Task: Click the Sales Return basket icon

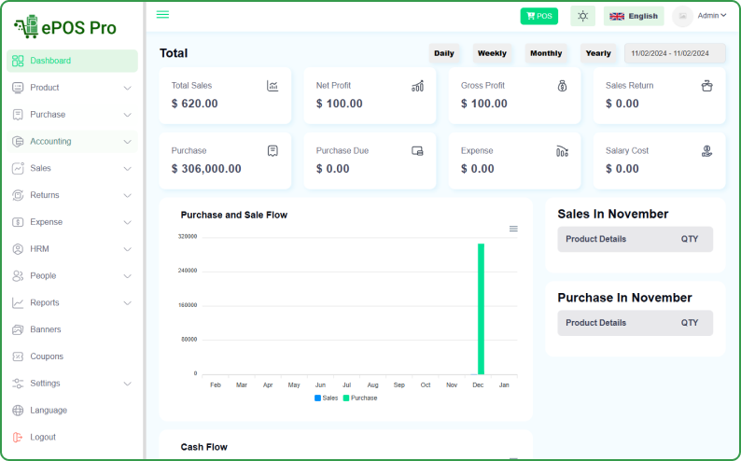Action: tap(706, 86)
